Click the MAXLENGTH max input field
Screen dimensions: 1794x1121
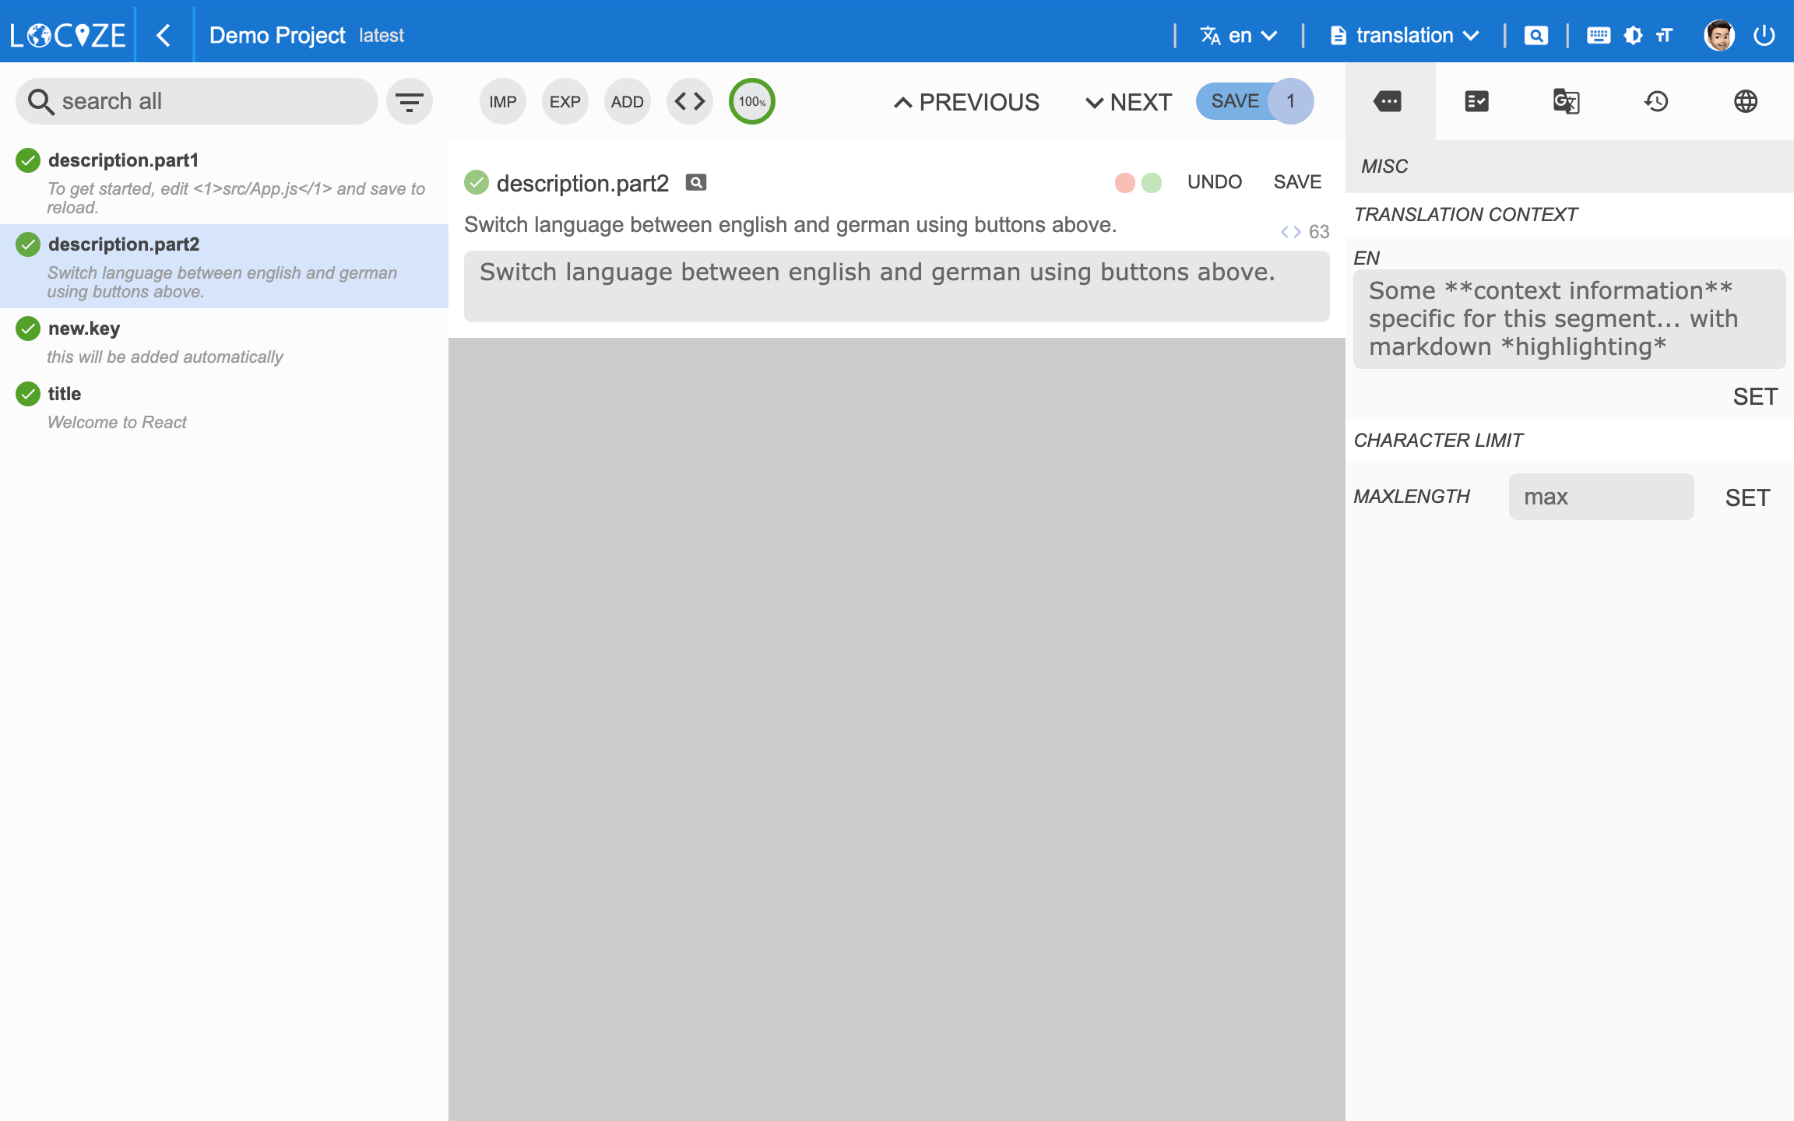click(1600, 497)
